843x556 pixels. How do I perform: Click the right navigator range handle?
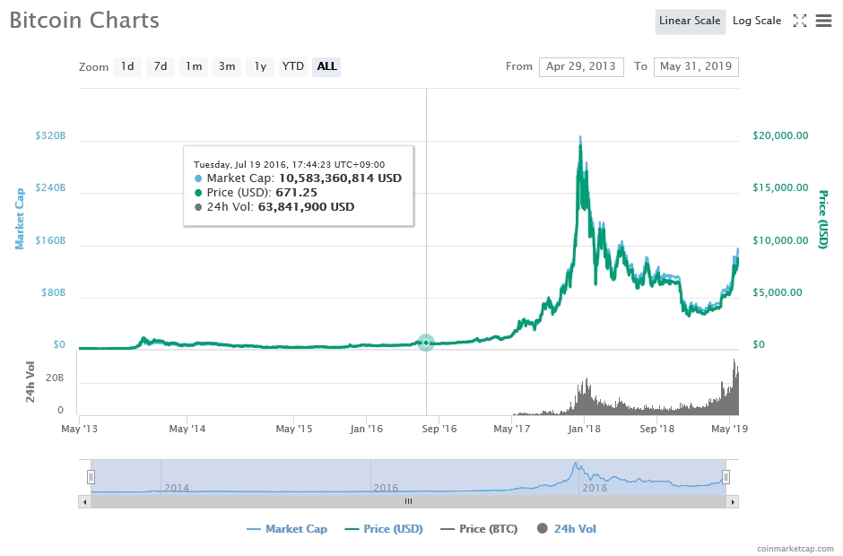[x=726, y=476]
